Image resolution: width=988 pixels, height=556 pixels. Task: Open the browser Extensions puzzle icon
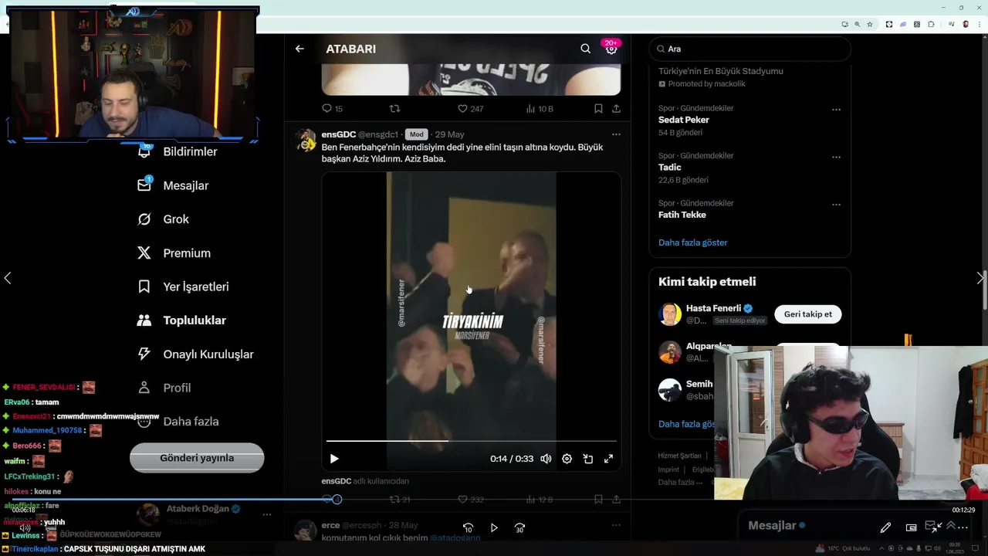[x=931, y=25]
